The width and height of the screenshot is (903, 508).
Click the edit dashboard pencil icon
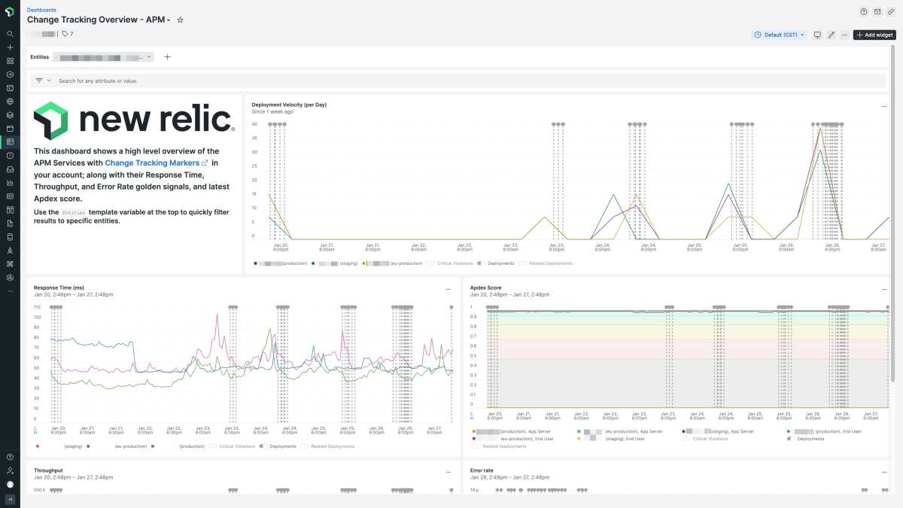(831, 35)
